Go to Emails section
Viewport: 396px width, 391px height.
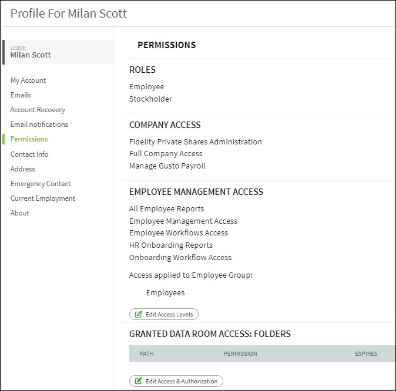coord(21,95)
